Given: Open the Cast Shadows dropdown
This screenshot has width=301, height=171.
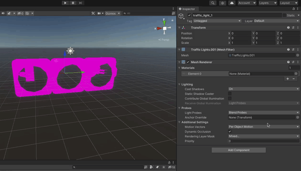Looking at the screenshot, I should pos(264,89).
